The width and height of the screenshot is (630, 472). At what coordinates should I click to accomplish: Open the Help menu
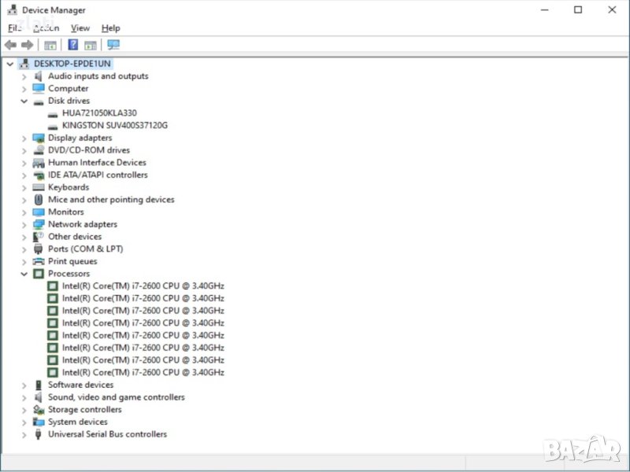[111, 28]
